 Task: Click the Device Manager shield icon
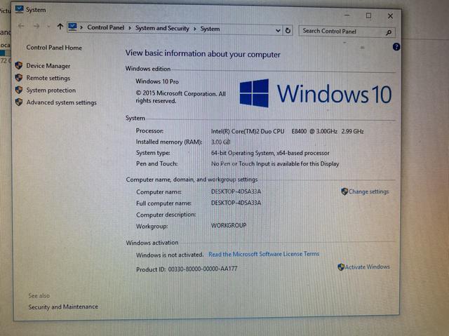pos(19,65)
